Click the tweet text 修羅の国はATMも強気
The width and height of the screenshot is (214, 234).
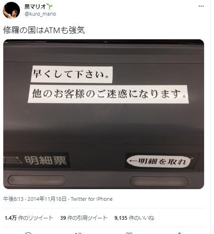pyautogui.click(x=44, y=30)
